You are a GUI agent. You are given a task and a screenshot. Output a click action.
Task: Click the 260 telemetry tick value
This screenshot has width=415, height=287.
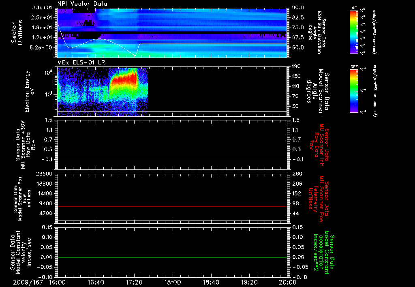pos(296,173)
